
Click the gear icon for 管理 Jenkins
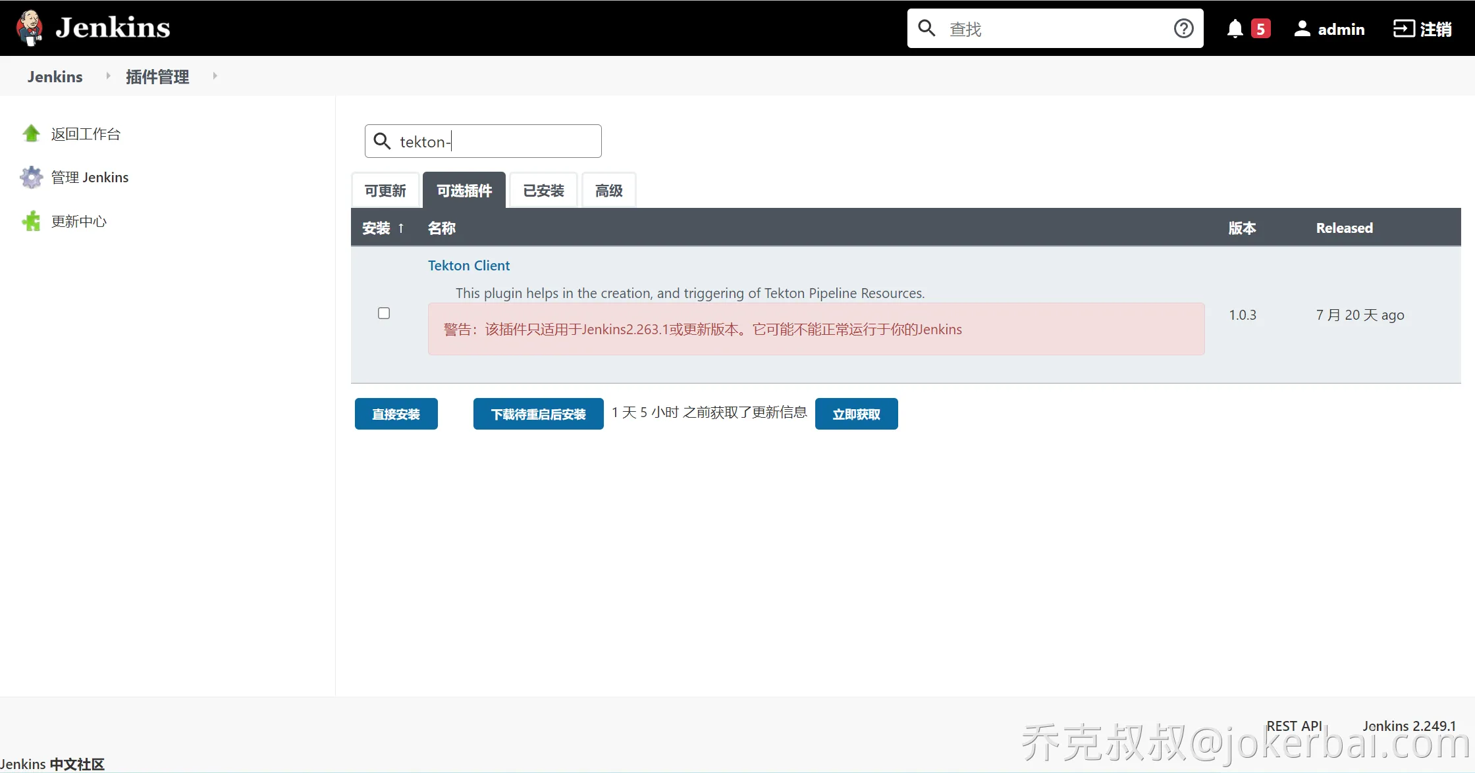pyautogui.click(x=31, y=177)
